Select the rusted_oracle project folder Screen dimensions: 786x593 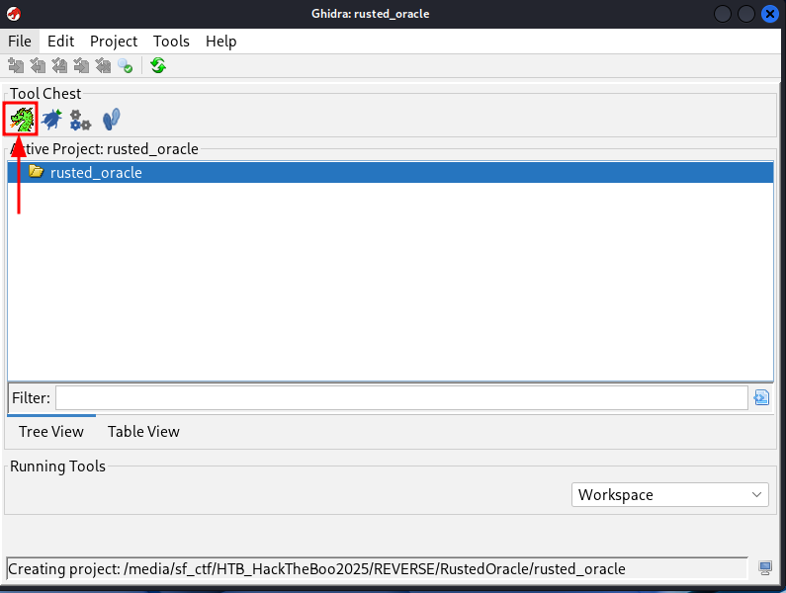[x=96, y=173]
